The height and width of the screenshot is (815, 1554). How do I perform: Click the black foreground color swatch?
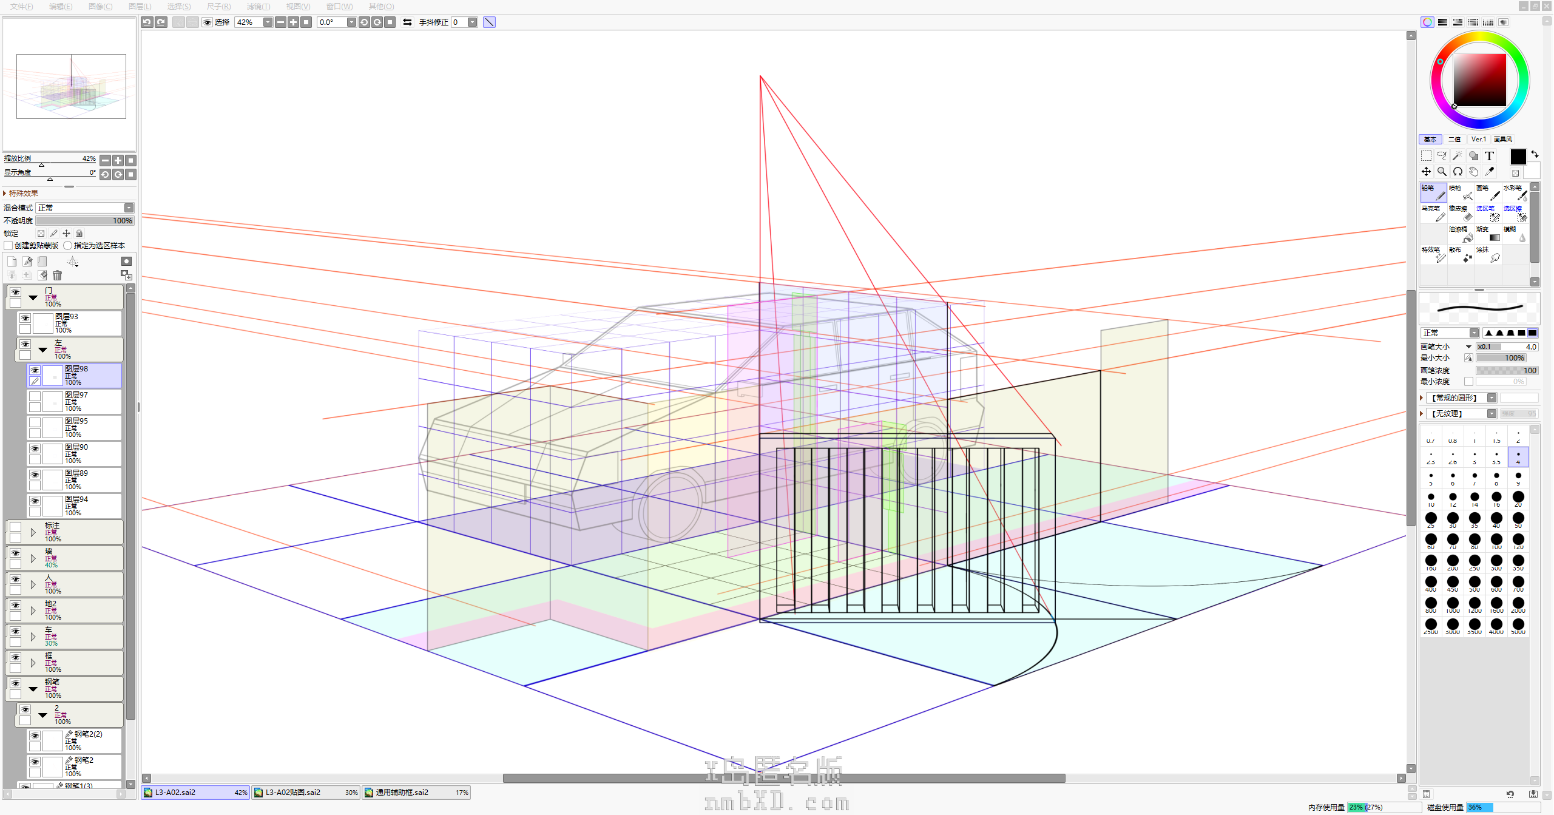pos(1518,157)
